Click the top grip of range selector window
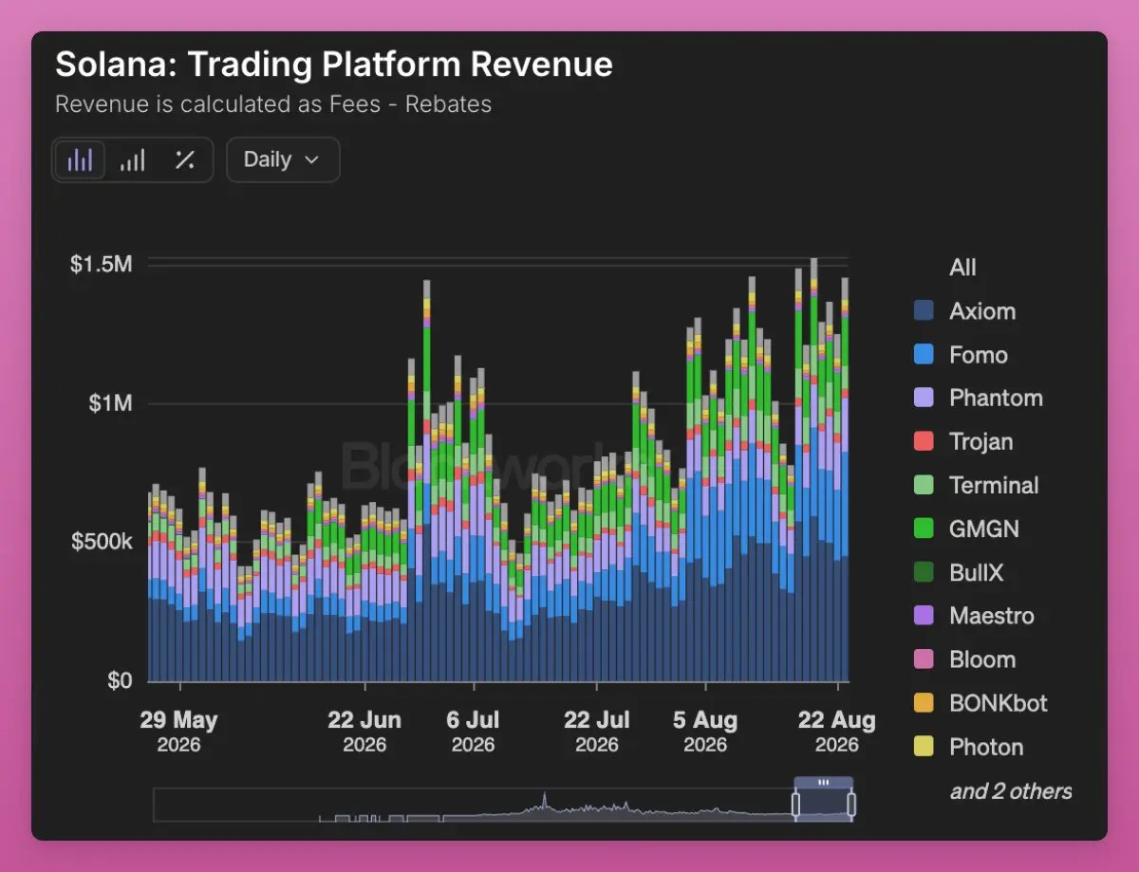This screenshot has width=1139, height=872. 824,783
